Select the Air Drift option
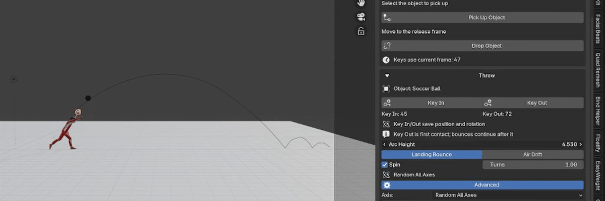This screenshot has width=605, height=201. 533,155
